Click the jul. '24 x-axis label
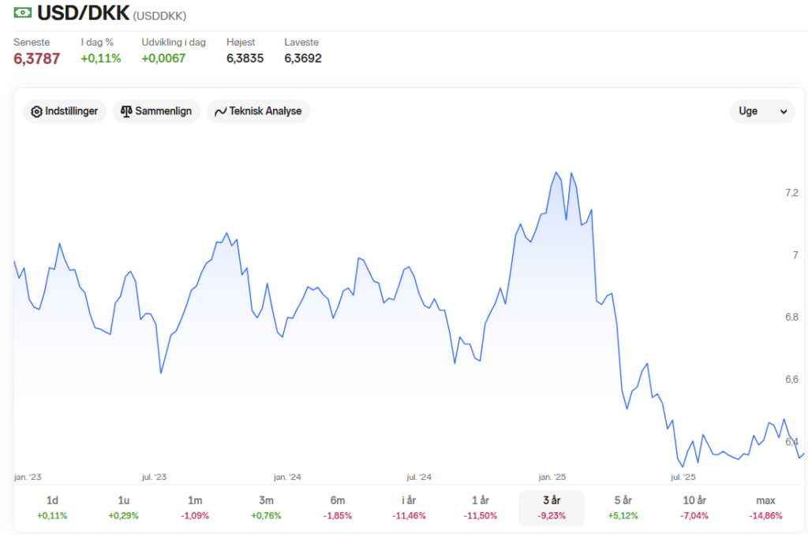This screenshot has height=535, width=808. tap(419, 477)
